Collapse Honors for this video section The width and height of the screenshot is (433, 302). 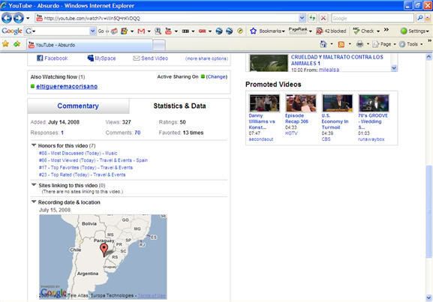[x=34, y=145]
